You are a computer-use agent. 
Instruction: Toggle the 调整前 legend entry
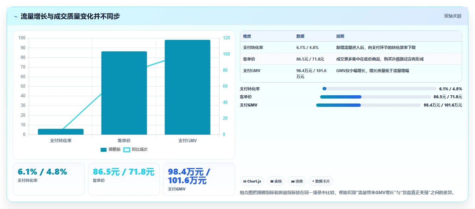click(111, 149)
